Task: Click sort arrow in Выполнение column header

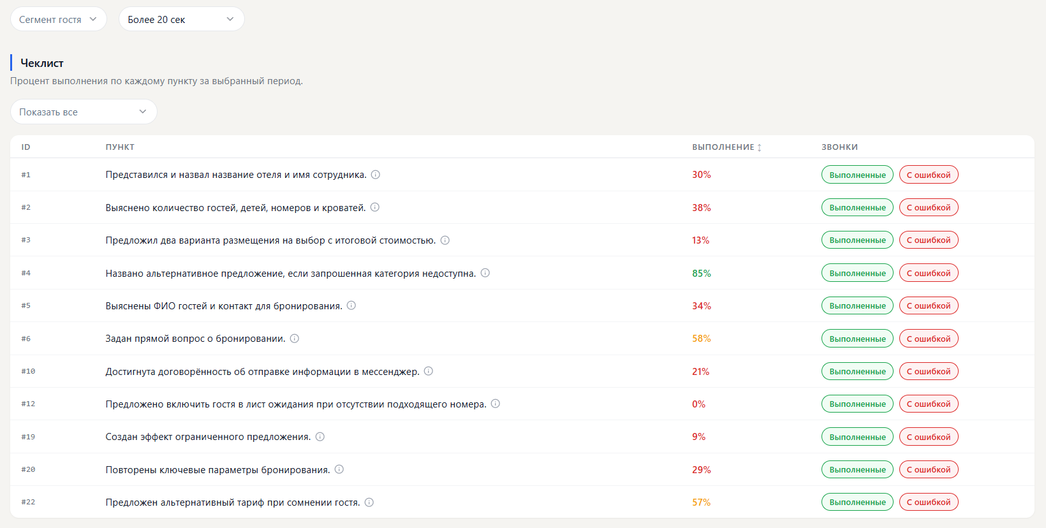Action: click(x=760, y=147)
